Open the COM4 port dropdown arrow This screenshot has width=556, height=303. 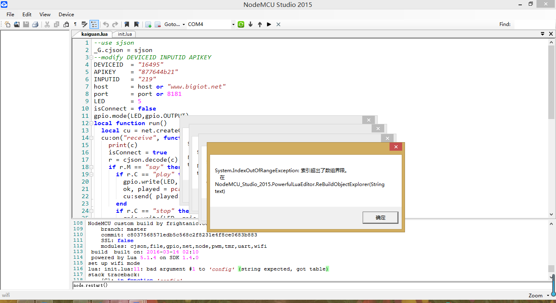233,24
